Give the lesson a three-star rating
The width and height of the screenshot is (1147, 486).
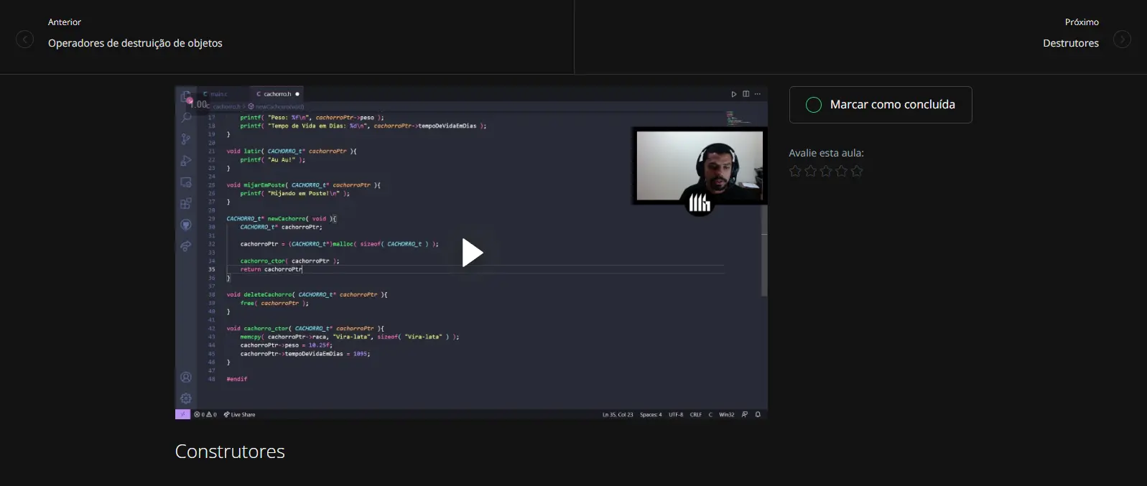click(x=826, y=171)
